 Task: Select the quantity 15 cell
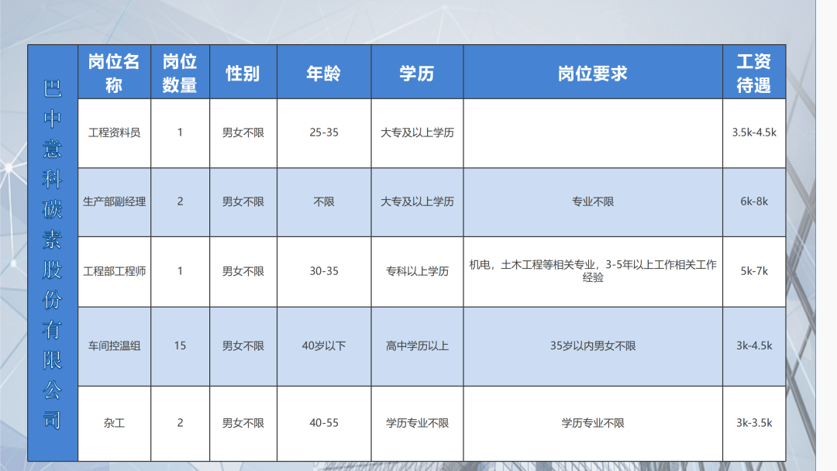click(180, 346)
